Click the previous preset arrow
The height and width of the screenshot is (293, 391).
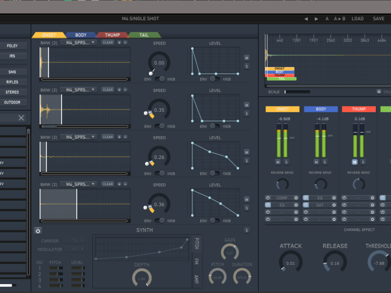click(x=306, y=19)
